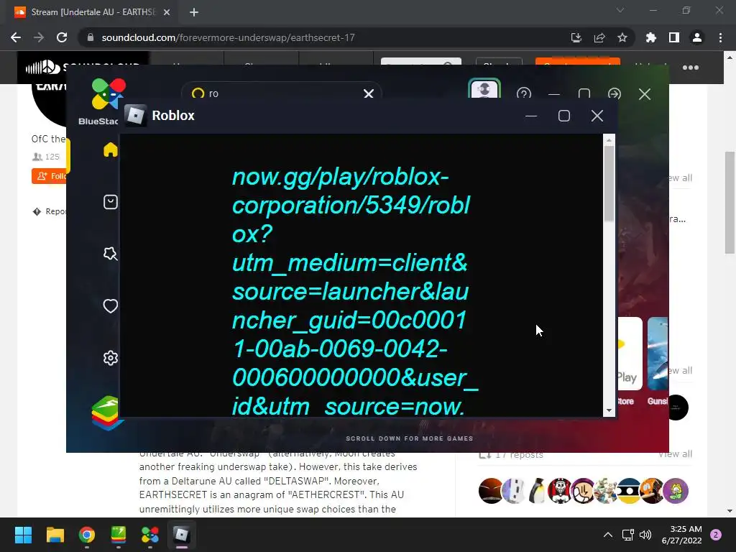The width and height of the screenshot is (736, 552).
Task: Bookmark this page with the star
Action: pos(622,37)
